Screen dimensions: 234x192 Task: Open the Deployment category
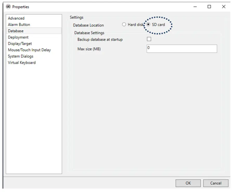[34, 37]
